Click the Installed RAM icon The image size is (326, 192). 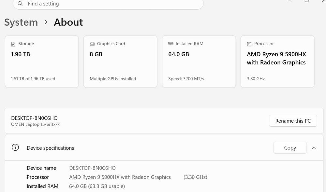coord(170,44)
